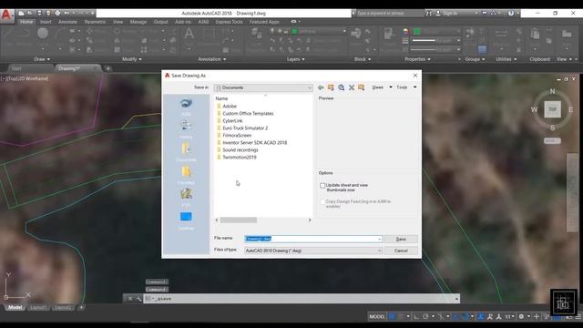
Task: Select the Custom Office Templates folder
Action: click(x=248, y=113)
